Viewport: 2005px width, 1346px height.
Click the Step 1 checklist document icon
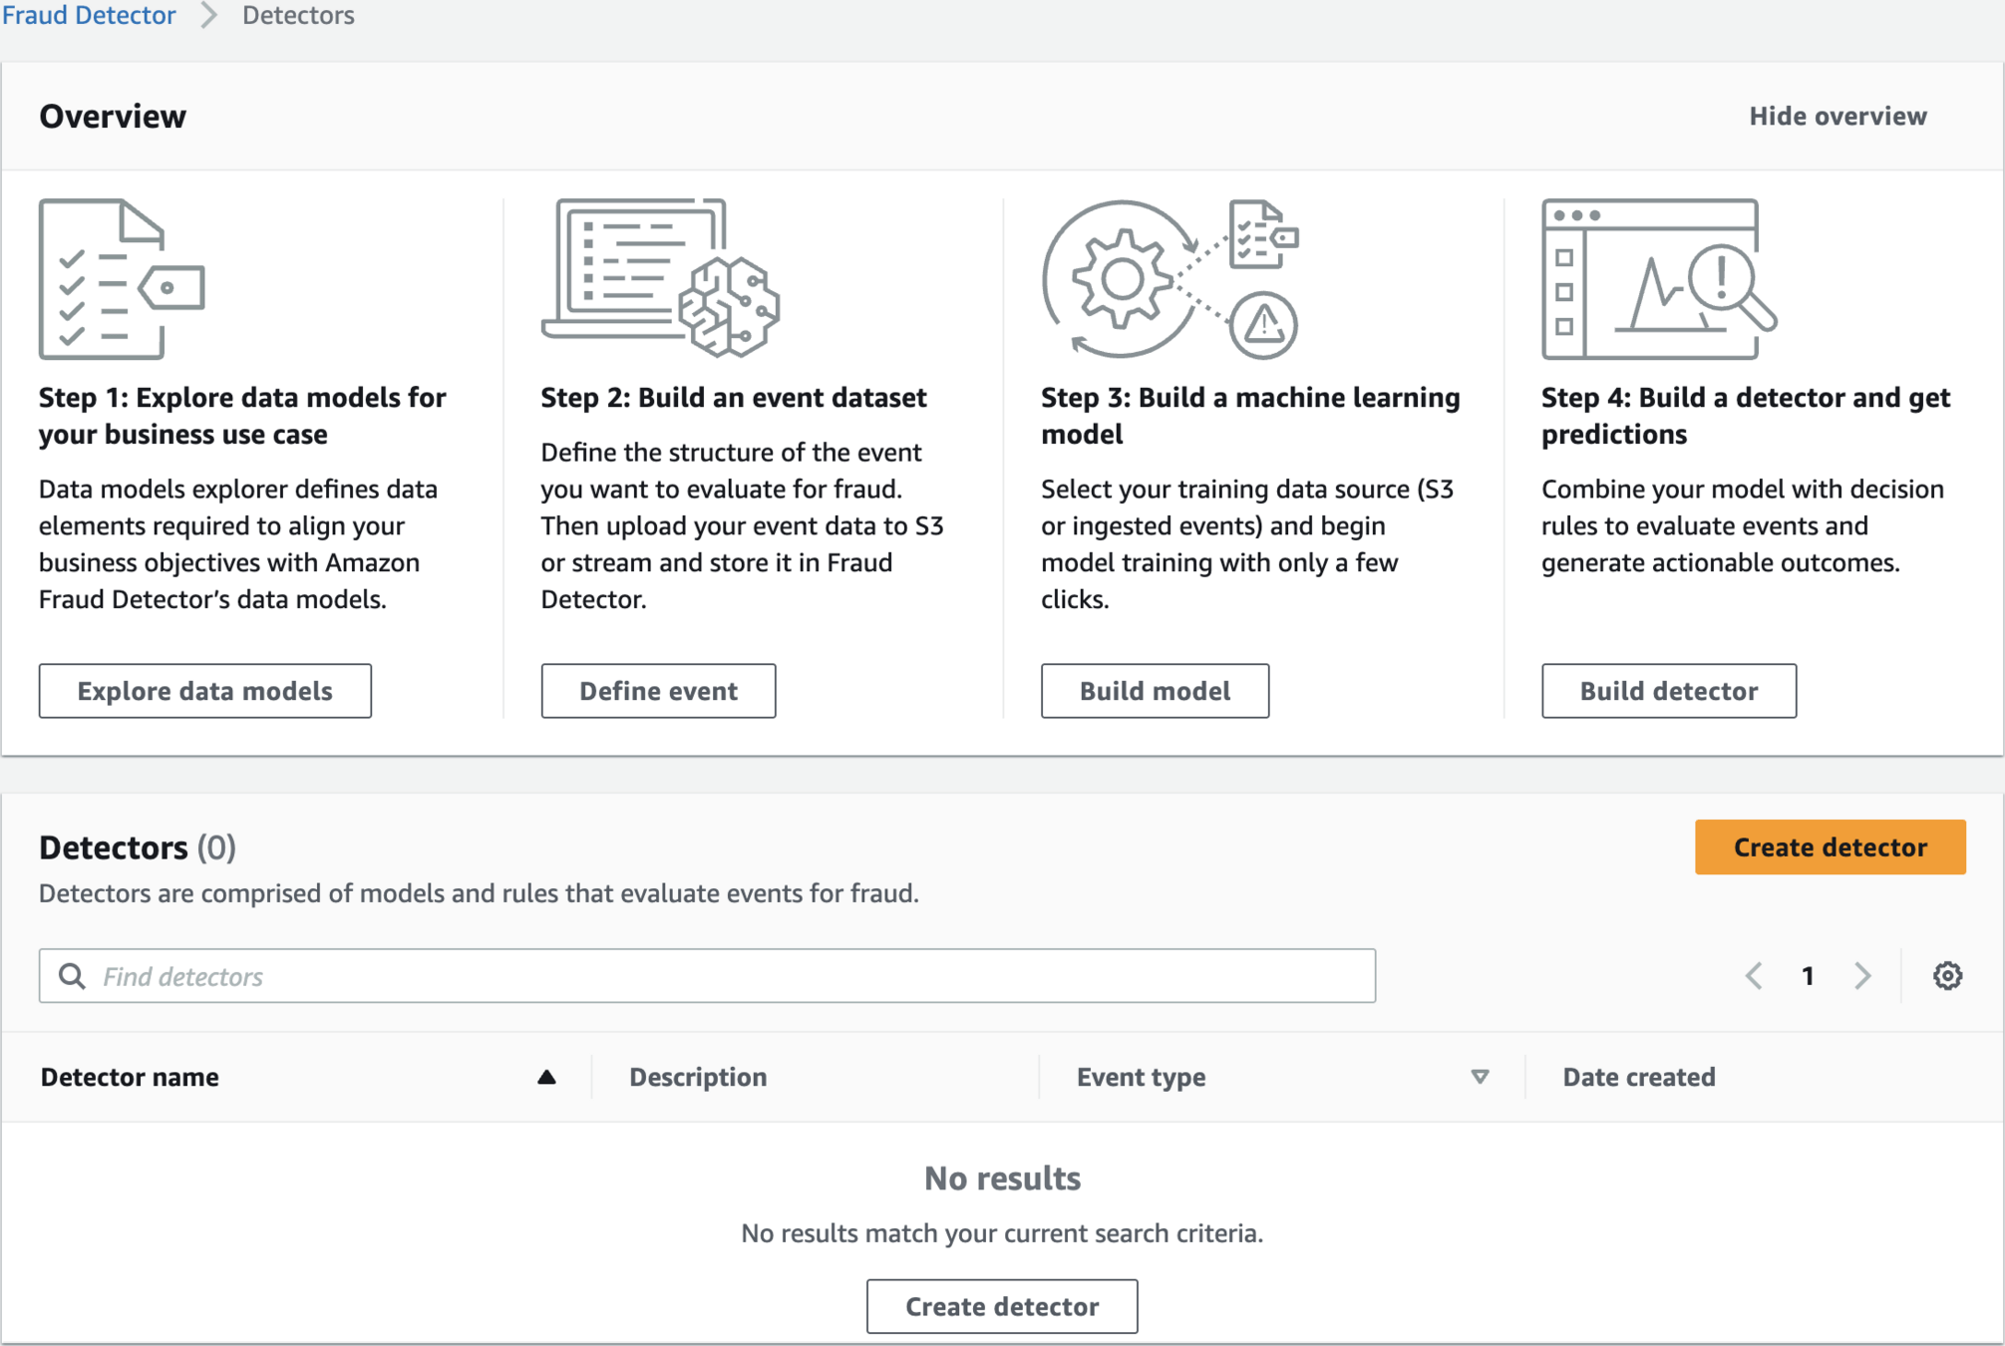(121, 279)
